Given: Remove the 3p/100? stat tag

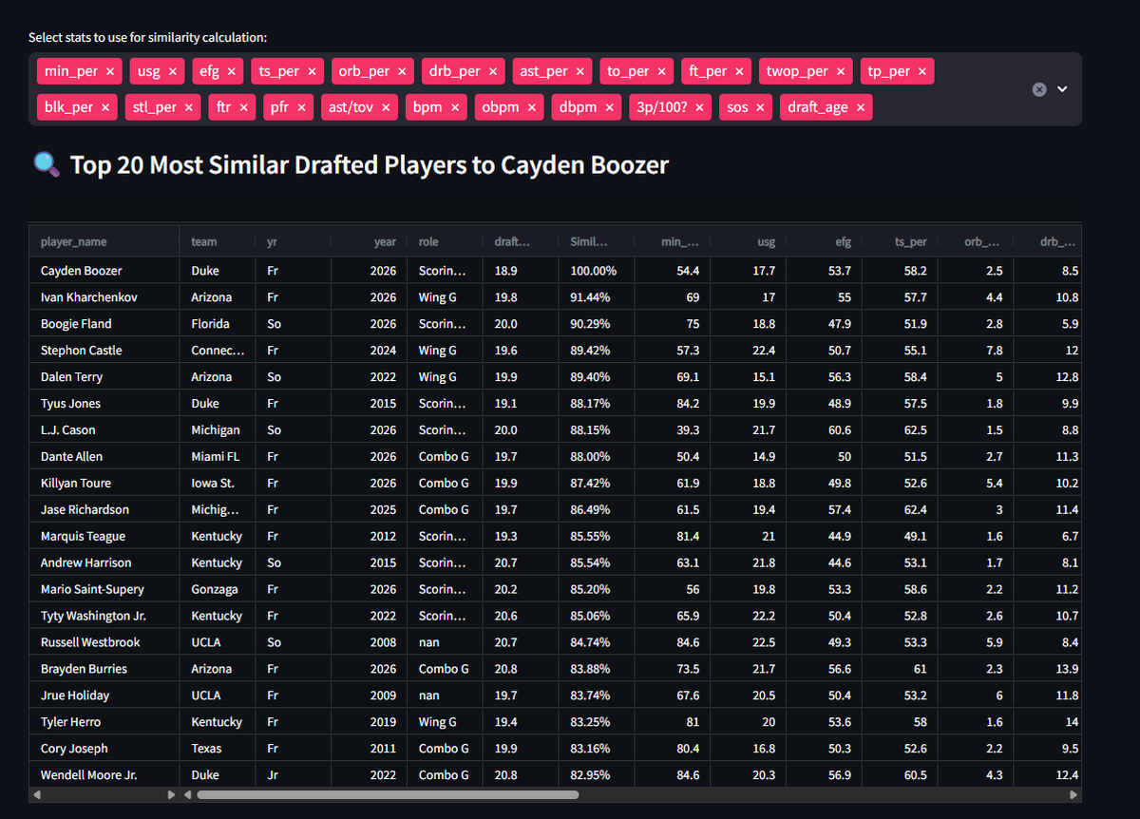Looking at the screenshot, I should point(698,107).
